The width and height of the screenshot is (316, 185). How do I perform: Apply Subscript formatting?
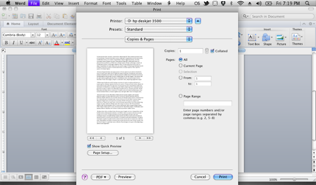coord(47,42)
